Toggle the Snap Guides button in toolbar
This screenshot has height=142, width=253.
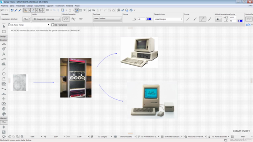coord(33,10)
